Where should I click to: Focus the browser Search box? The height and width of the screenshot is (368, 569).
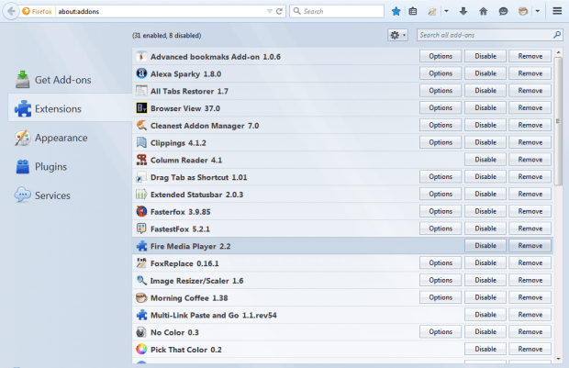click(x=337, y=11)
